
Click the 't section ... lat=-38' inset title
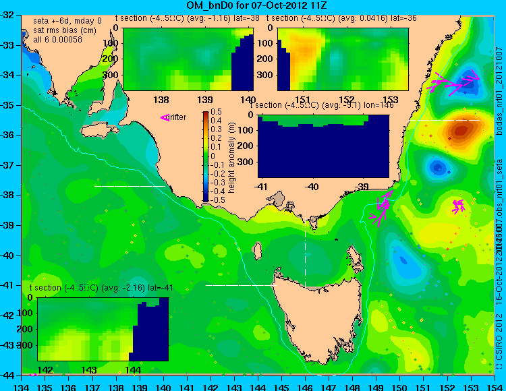[x=188, y=18]
